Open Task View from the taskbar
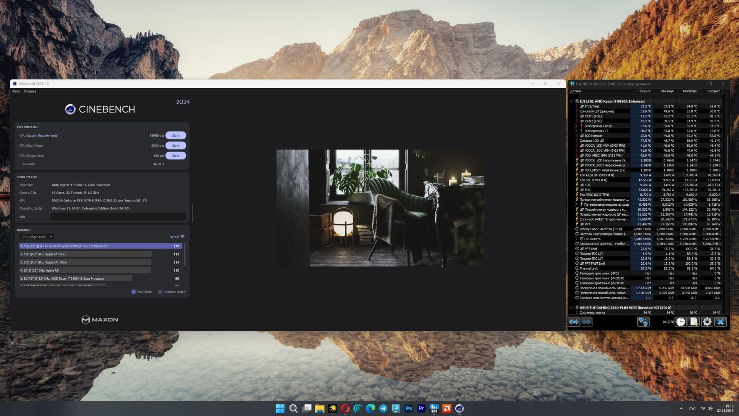The width and height of the screenshot is (739, 416). tap(307, 408)
